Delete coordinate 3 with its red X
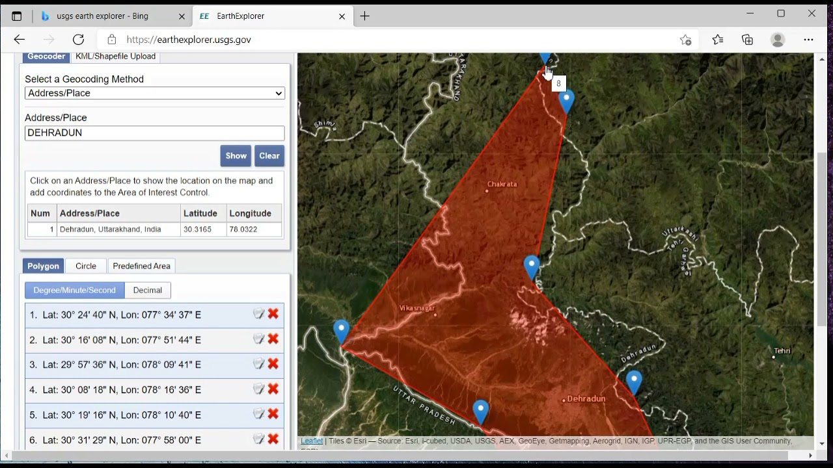This screenshot has width=833, height=468. 273,364
